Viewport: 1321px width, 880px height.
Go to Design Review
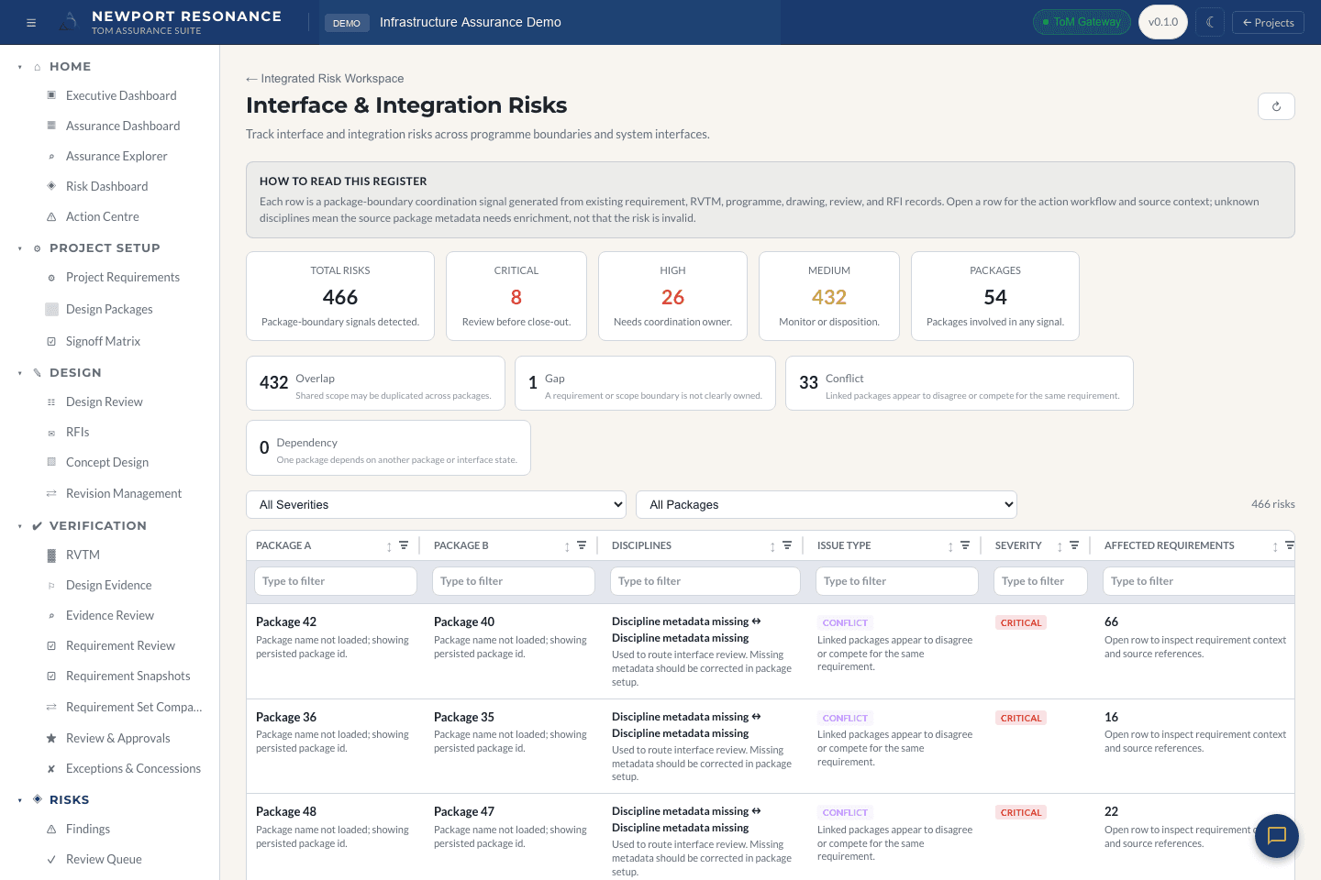pos(105,401)
